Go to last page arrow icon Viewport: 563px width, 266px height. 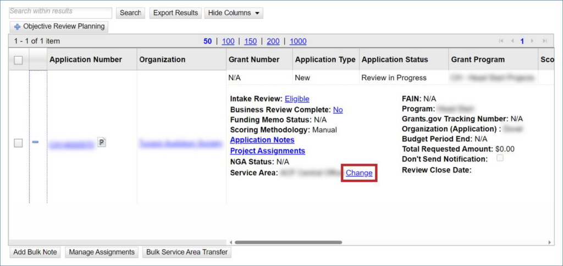[544, 41]
